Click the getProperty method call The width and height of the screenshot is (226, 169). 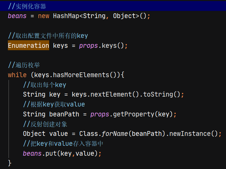point(133,114)
